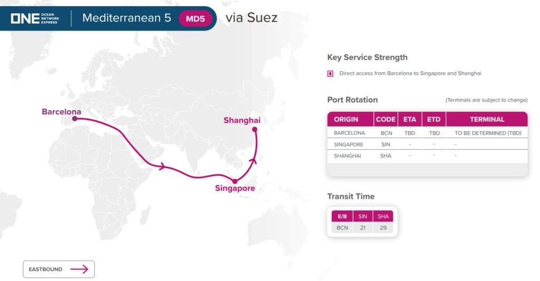Click the pink bullet square icon

tap(331, 74)
